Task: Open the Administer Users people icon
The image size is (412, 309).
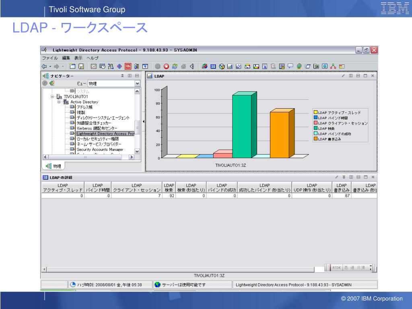Action: (136, 66)
